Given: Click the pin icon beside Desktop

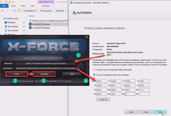Looking at the screenshot, I should (24, 23).
